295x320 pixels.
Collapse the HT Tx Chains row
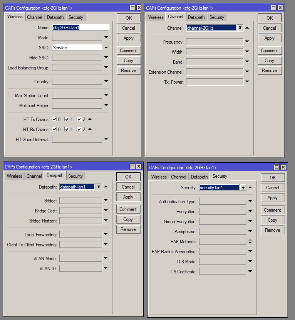click(x=90, y=119)
